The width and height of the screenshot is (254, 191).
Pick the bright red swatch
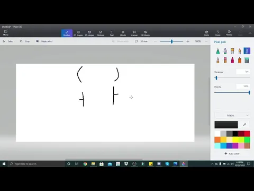[x=247, y=134]
